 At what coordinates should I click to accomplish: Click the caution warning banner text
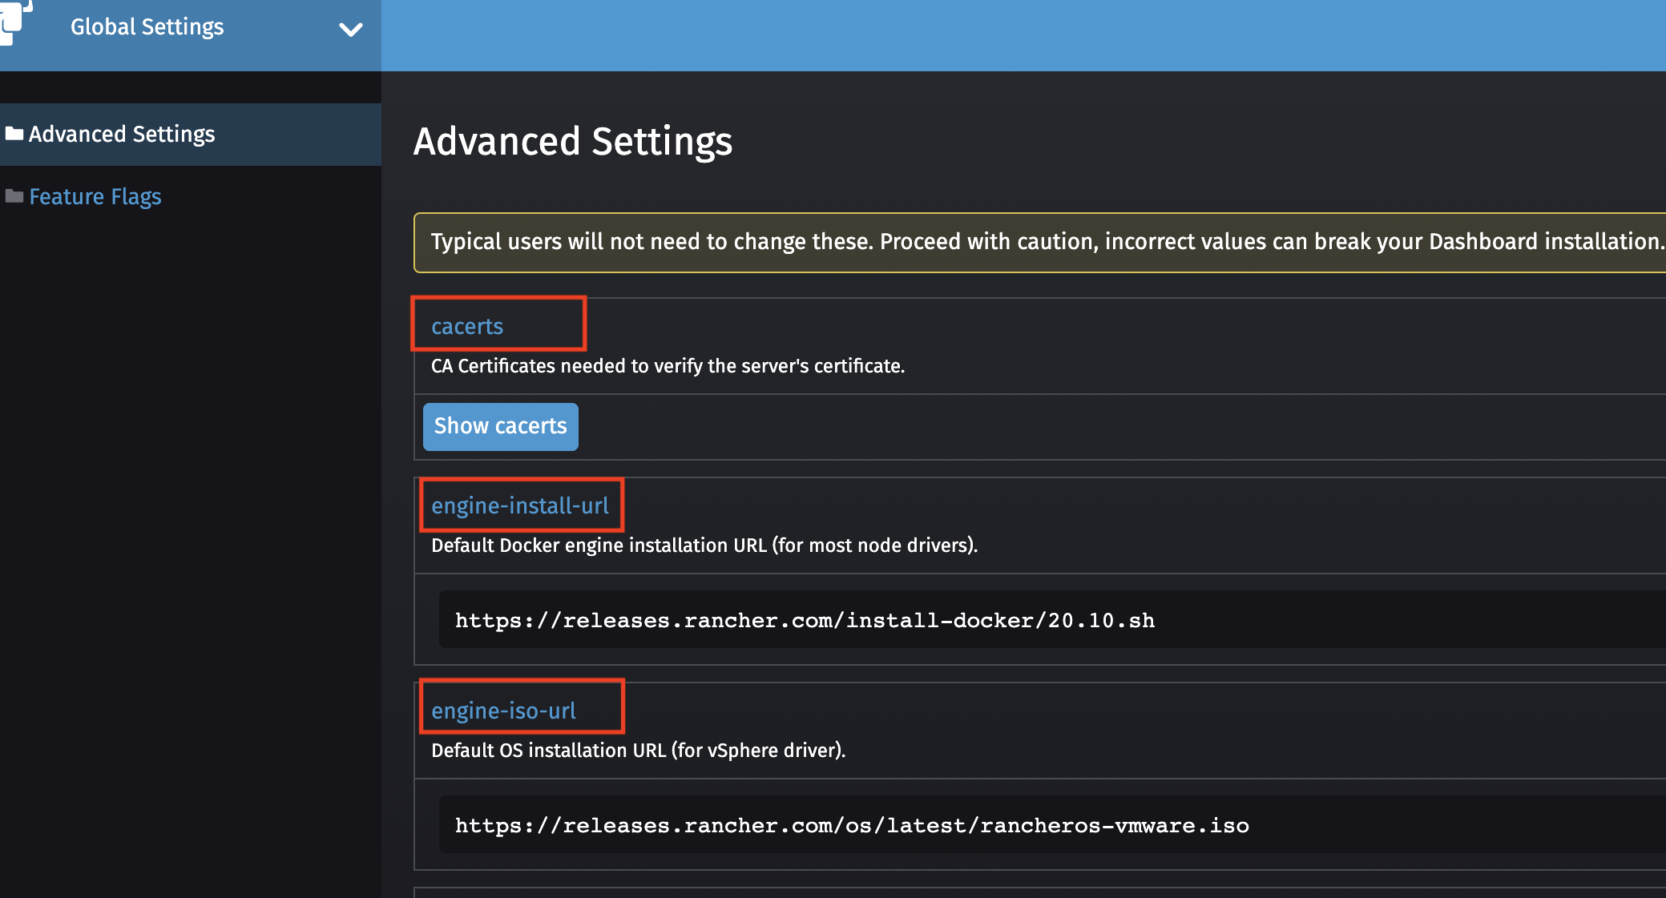[x=1047, y=242]
